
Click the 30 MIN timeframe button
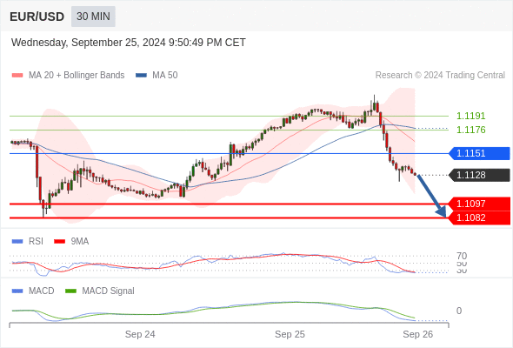coord(93,17)
